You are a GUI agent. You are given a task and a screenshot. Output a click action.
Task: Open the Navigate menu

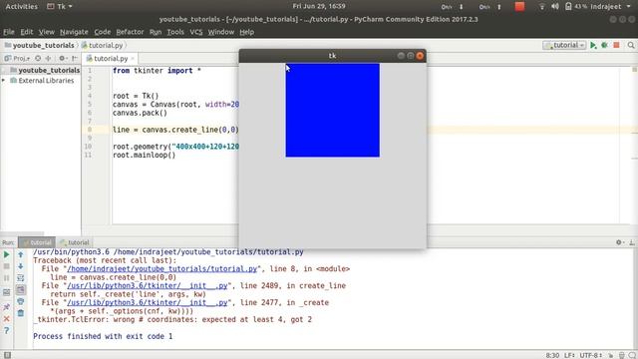click(x=74, y=32)
